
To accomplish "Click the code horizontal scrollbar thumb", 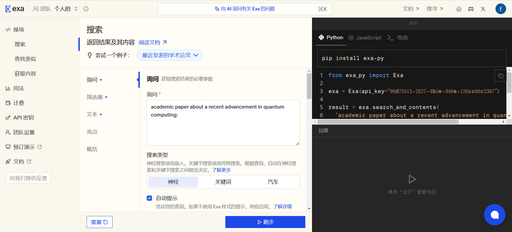I will tap(388, 122).
